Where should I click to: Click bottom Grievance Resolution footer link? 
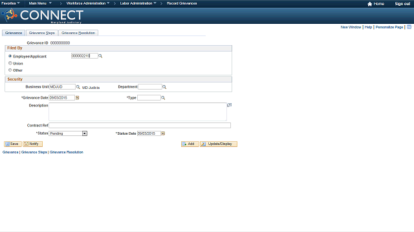click(67, 152)
